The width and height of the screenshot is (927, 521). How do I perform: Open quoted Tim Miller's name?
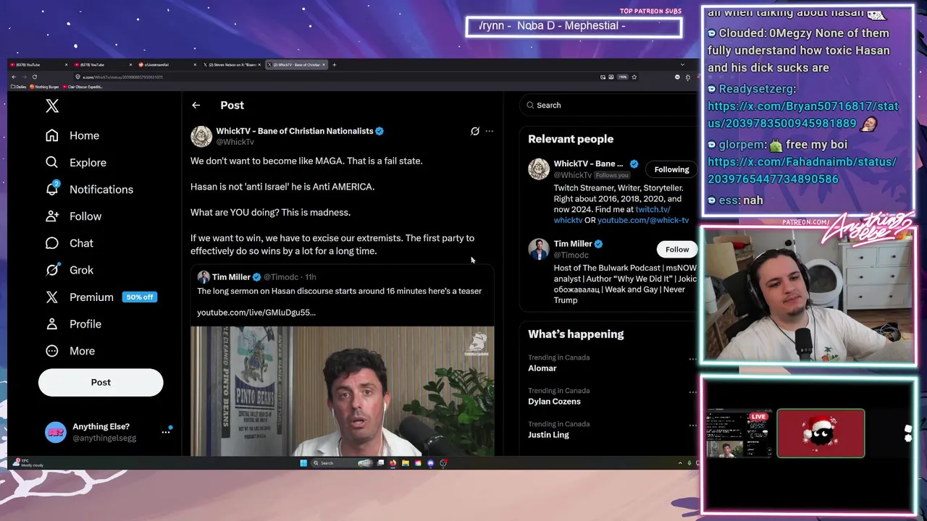[231, 277]
